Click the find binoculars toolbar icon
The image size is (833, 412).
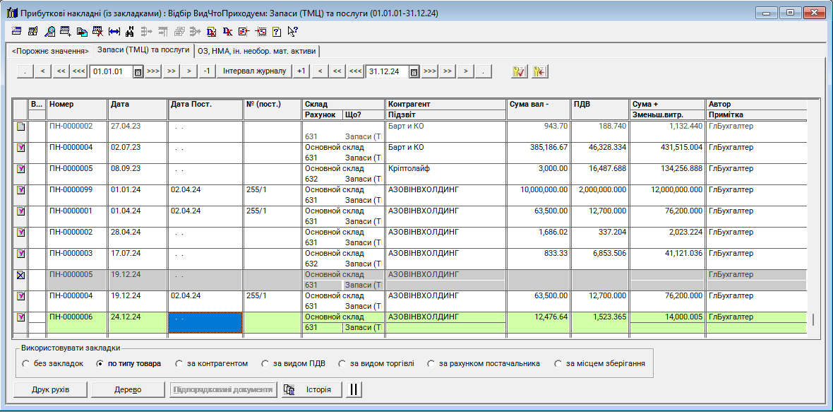129,31
